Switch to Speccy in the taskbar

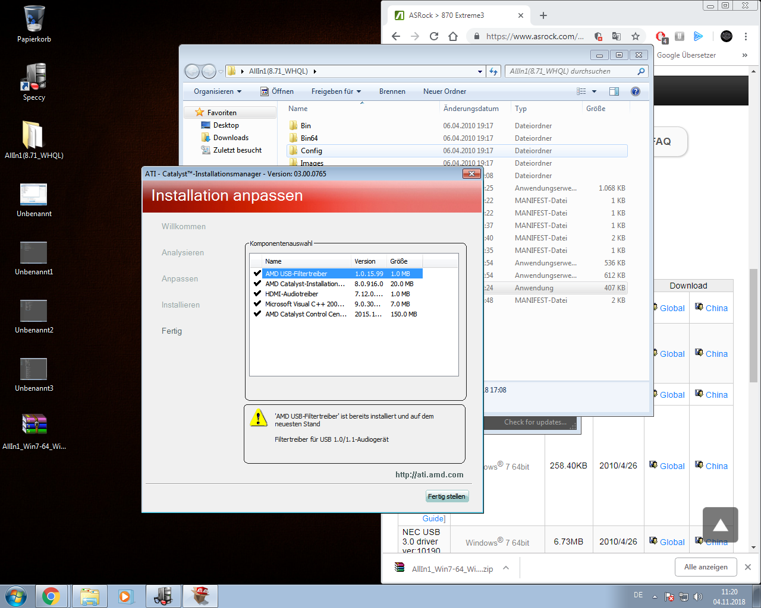click(x=163, y=596)
